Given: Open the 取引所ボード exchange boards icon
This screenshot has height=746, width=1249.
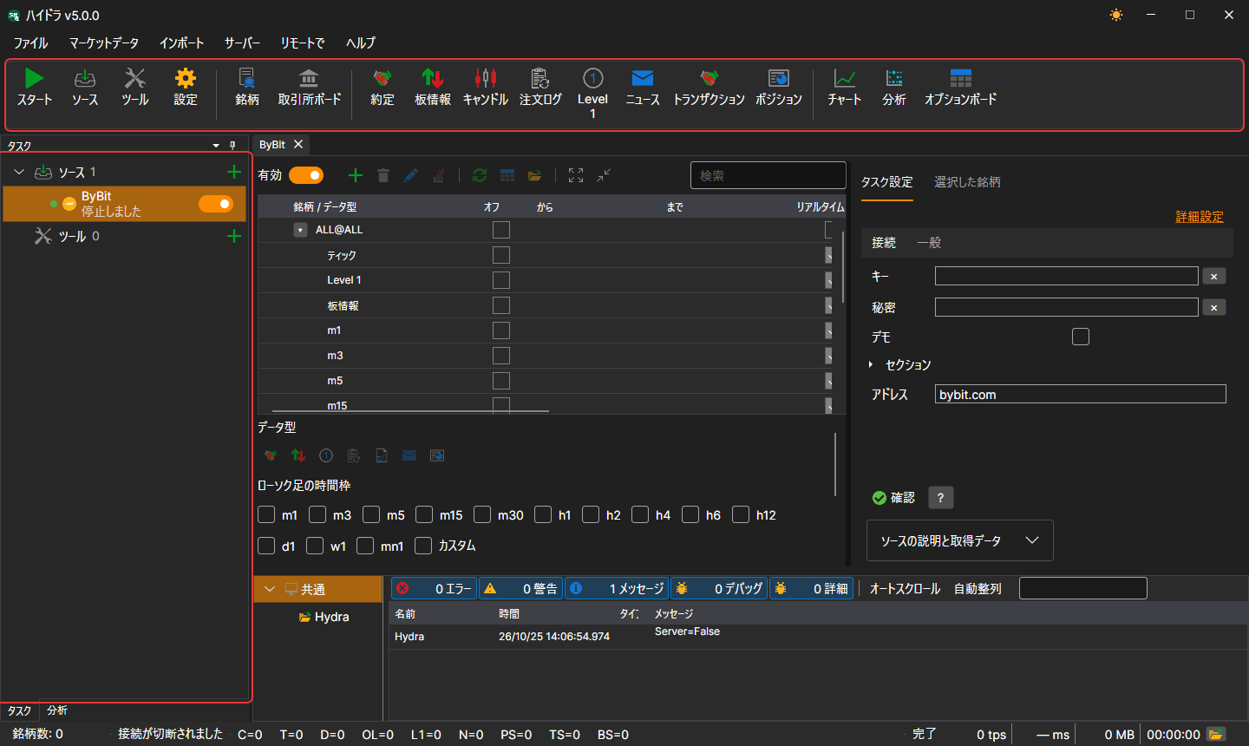Looking at the screenshot, I should coord(309,78).
